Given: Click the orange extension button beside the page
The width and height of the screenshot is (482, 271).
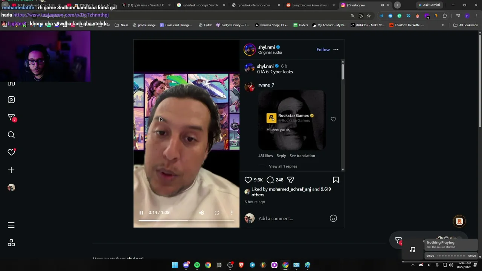Looking at the screenshot, I should [459, 221].
